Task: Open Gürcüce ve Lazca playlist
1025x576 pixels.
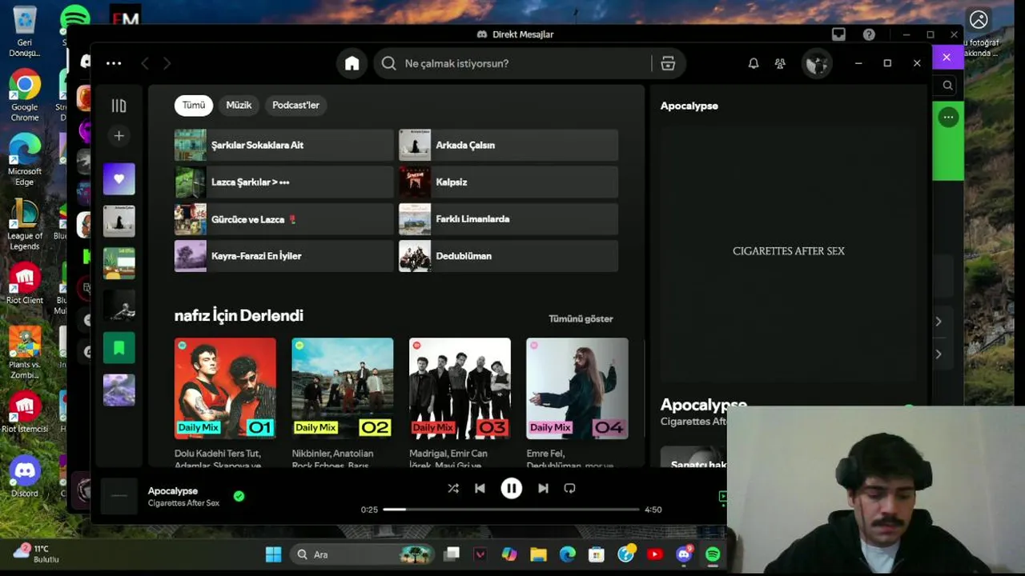Action: tap(284, 219)
